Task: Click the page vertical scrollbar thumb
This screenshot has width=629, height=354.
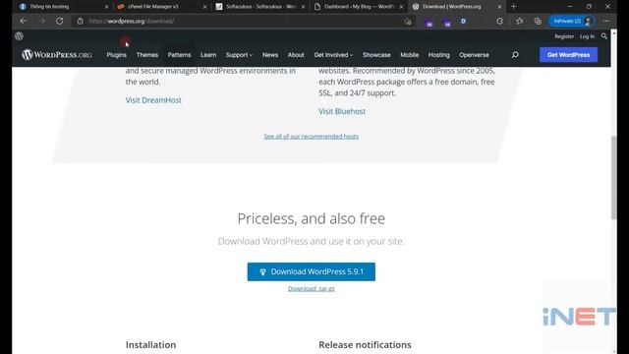Action: (x=613, y=177)
